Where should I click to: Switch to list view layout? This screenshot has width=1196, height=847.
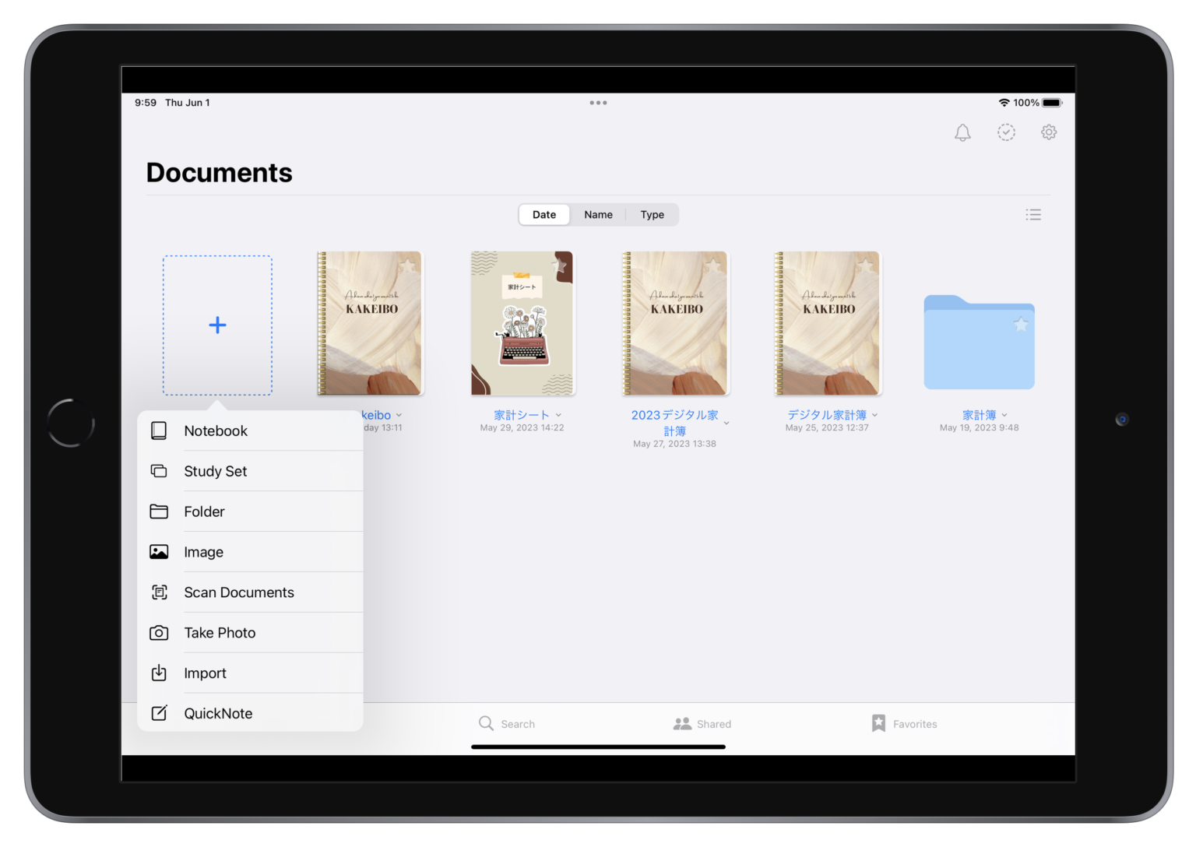pos(1033,214)
